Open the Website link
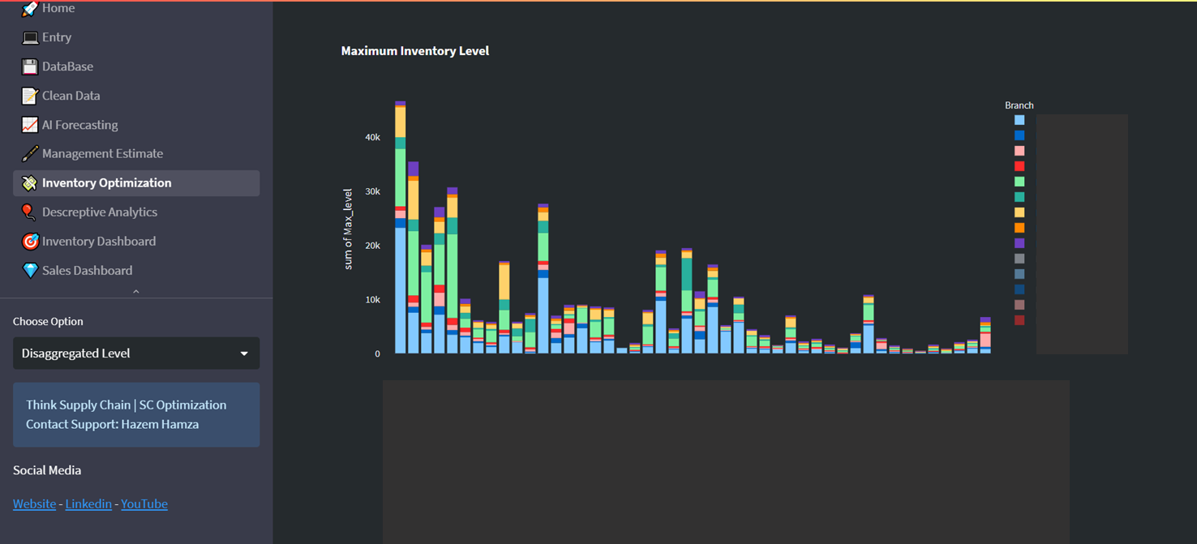 (34, 504)
